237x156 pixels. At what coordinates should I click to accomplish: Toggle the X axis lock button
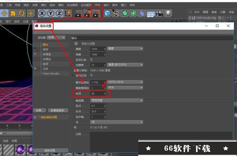coord(42,13)
